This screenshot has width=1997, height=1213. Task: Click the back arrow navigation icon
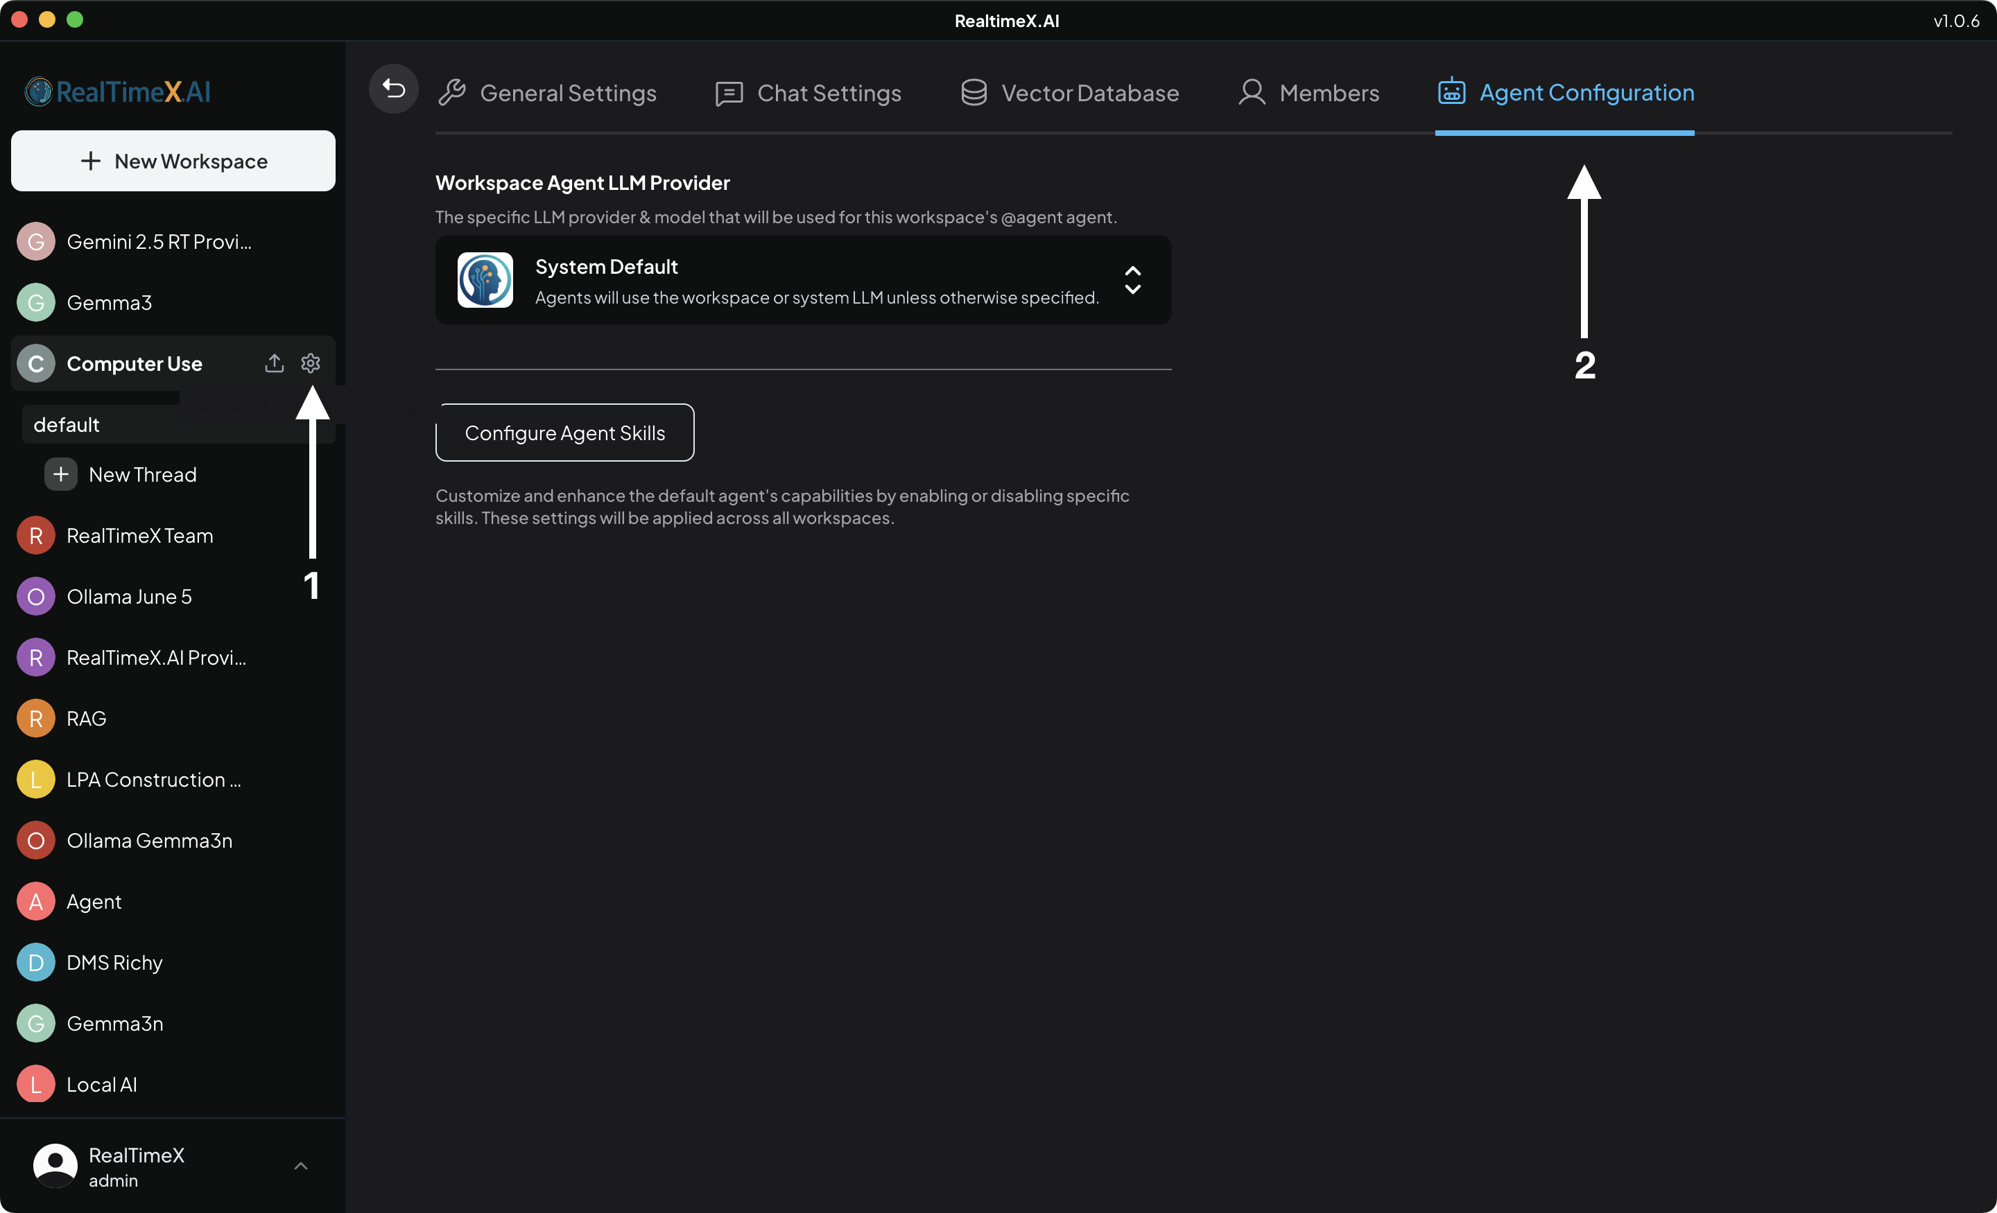(x=393, y=89)
